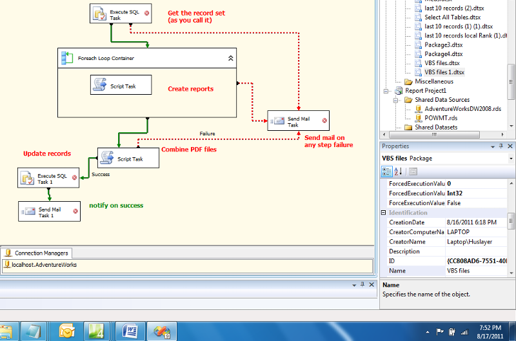
Task: Sort Properties alphabetically
Action: (x=398, y=171)
